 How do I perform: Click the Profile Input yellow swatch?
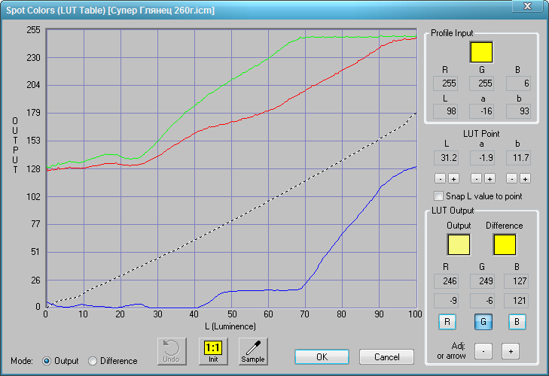(x=481, y=52)
